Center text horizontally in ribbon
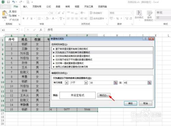Viewport: 171px width, 126px height. pyautogui.click(x=73, y=18)
